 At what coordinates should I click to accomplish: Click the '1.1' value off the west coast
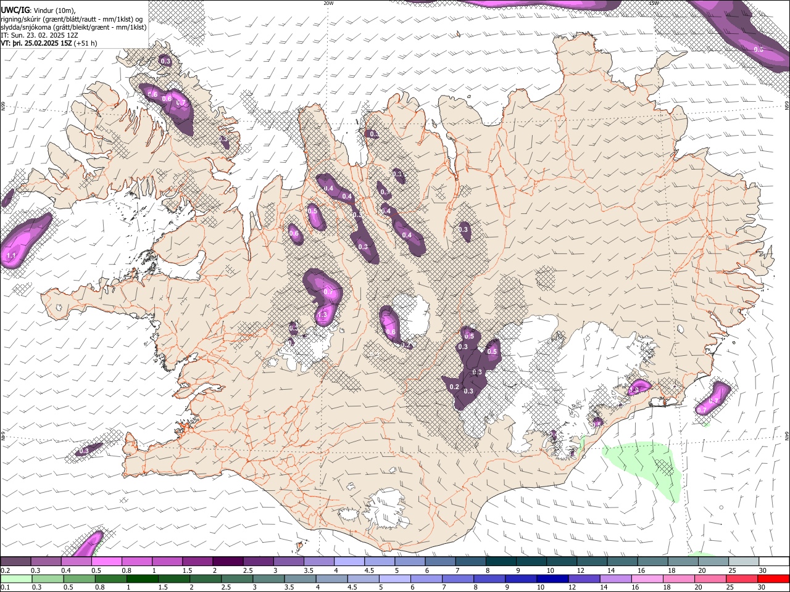pyautogui.click(x=10, y=255)
